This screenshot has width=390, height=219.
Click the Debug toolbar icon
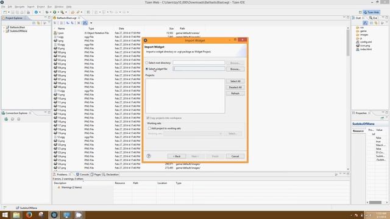tap(47, 12)
